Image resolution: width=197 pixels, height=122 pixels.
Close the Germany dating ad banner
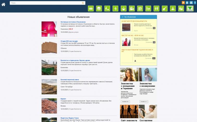(138, 69)
